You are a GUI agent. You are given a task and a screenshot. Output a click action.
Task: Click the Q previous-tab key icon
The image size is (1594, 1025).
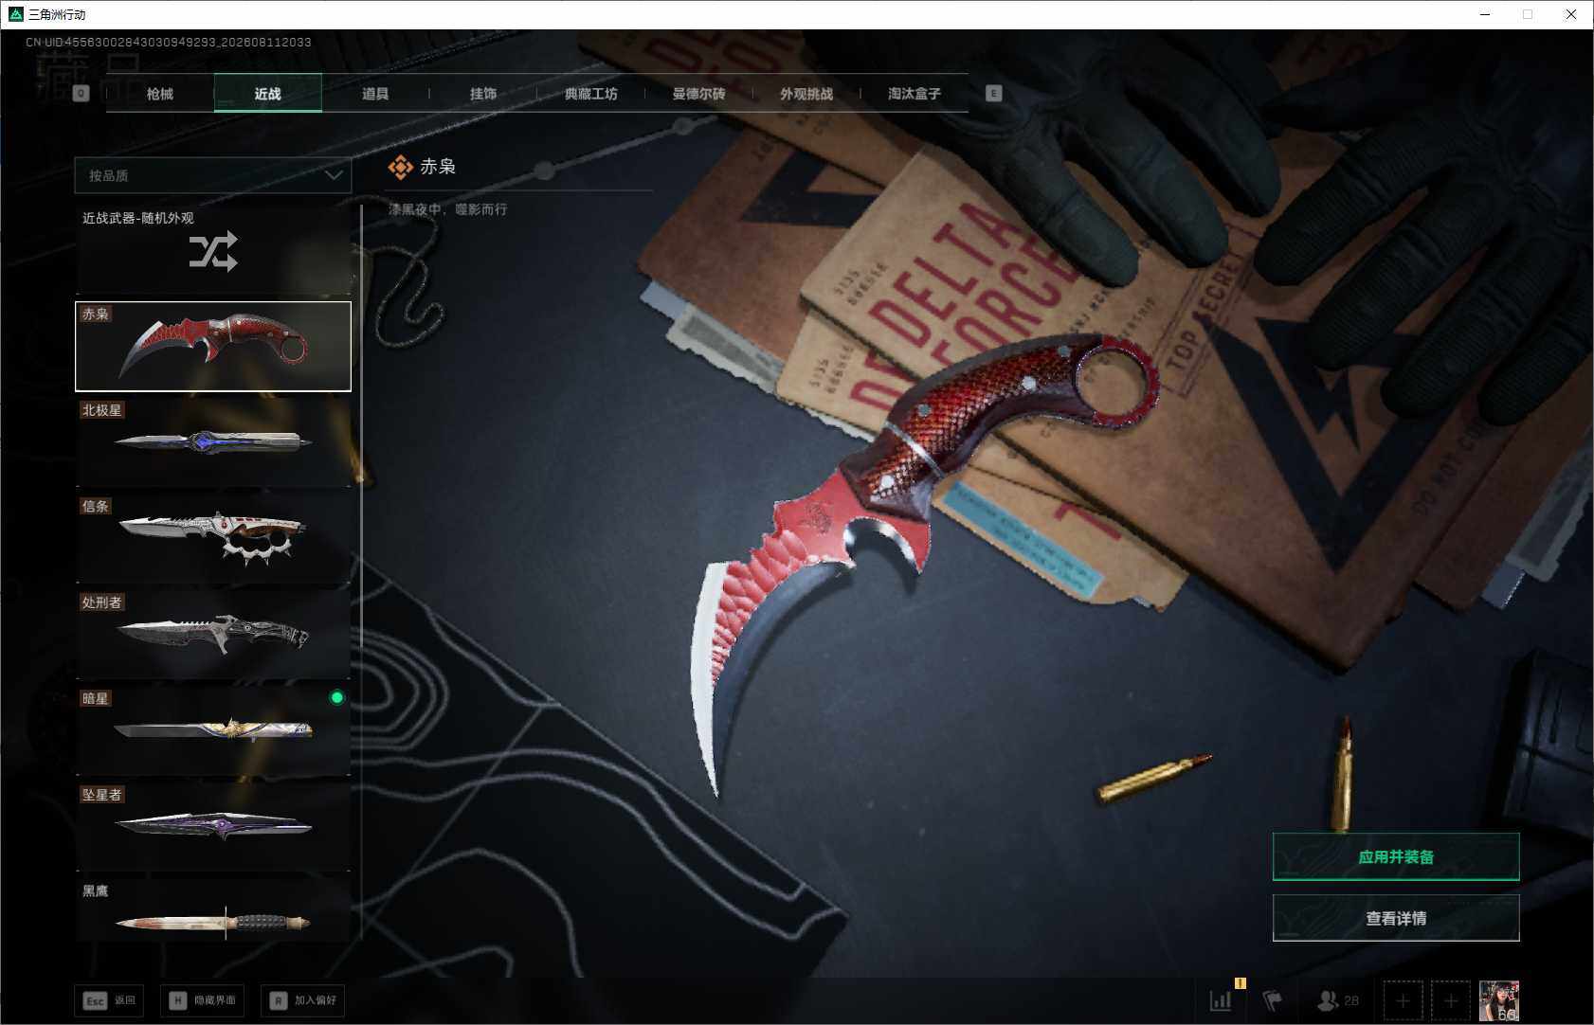[81, 93]
